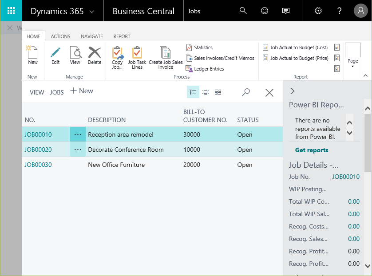Viewport: 372px width, 276px height.
Task: Open the Dynamics 365 app launcher grid
Action: click(11, 11)
